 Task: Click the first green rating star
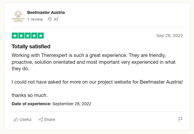point(15,36)
